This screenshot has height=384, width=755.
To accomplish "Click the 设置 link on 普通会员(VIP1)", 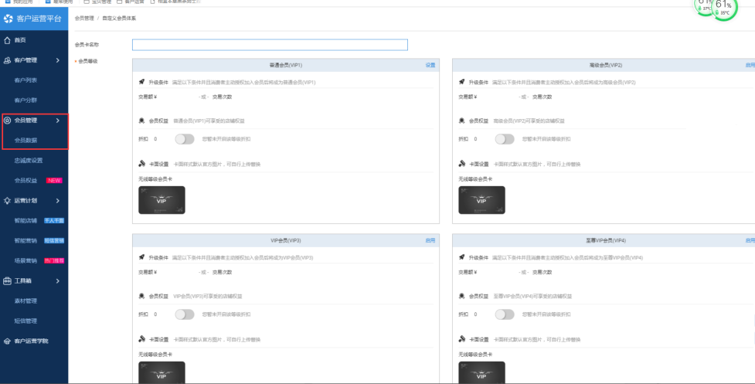I will coord(430,65).
